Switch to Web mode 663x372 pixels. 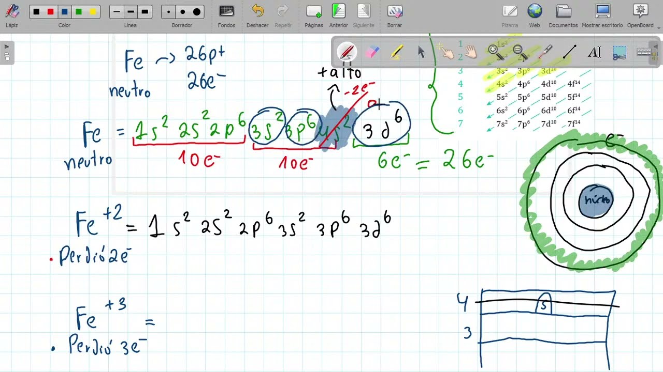(535, 16)
